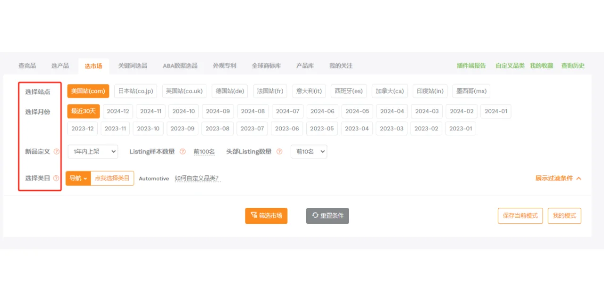Select the 英国站(co.uk) site
The image size is (604, 301).
pos(184,91)
